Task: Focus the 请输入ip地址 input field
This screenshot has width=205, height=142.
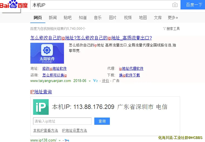Action: pos(62,121)
